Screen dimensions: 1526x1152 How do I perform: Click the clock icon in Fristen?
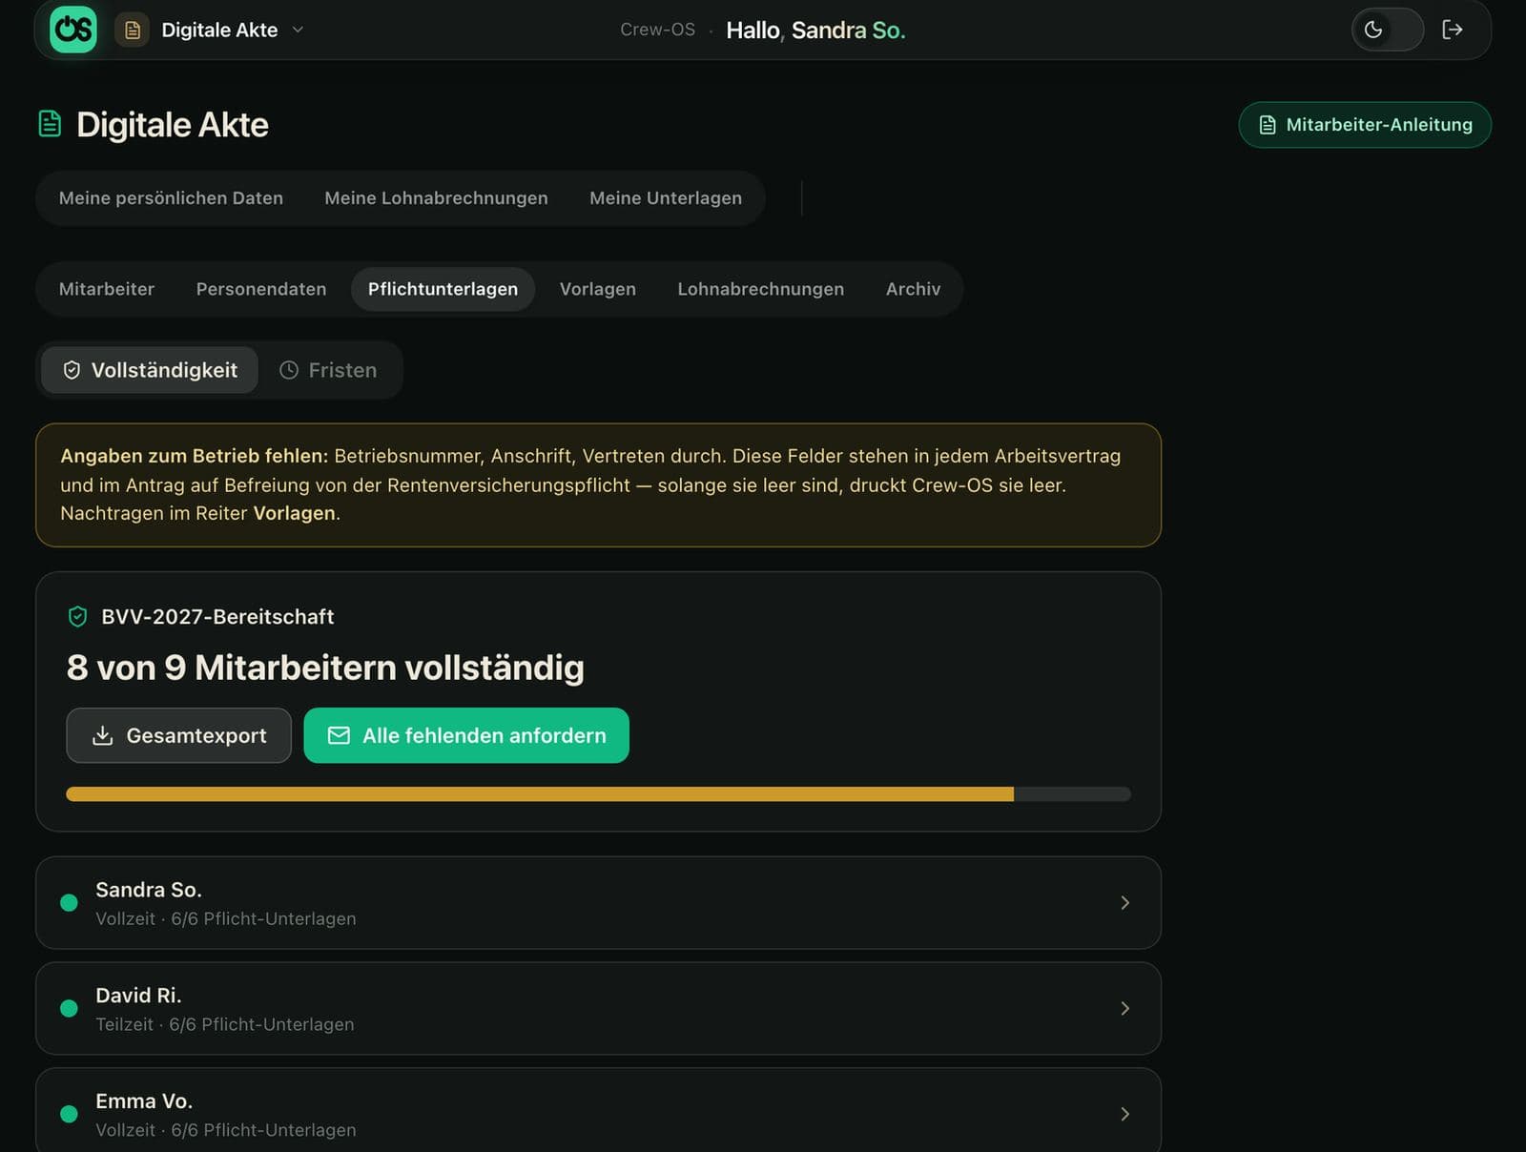pyautogui.click(x=289, y=370)
